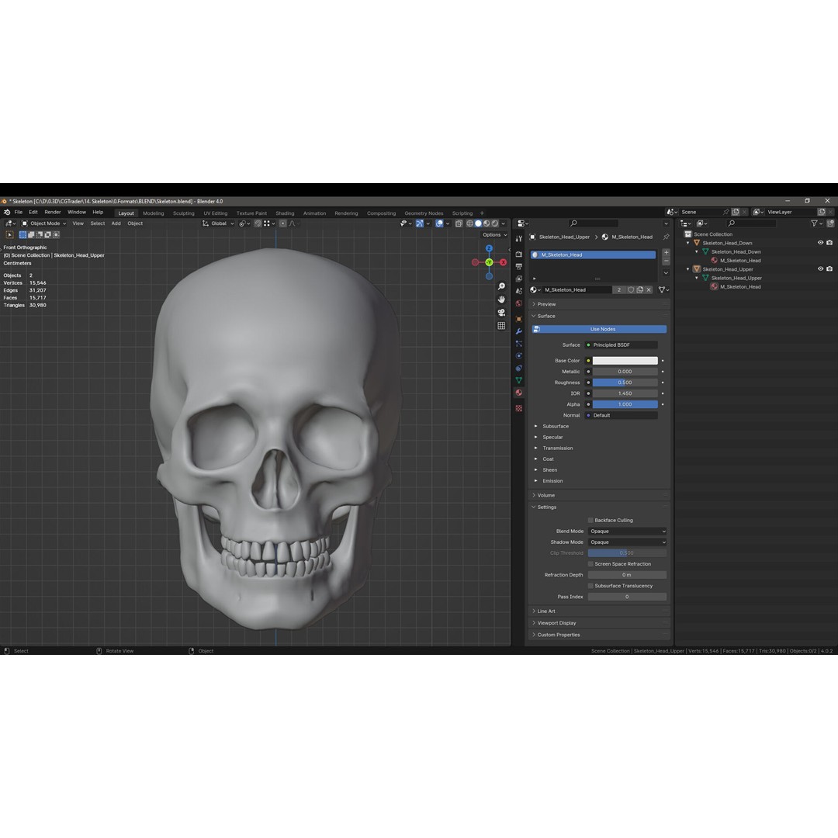
Task: Click Principled BSDF surface shader field
Action: coord(621,345)
